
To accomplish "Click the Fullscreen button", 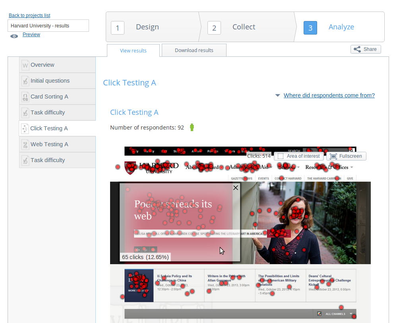I will pos(346,156).
